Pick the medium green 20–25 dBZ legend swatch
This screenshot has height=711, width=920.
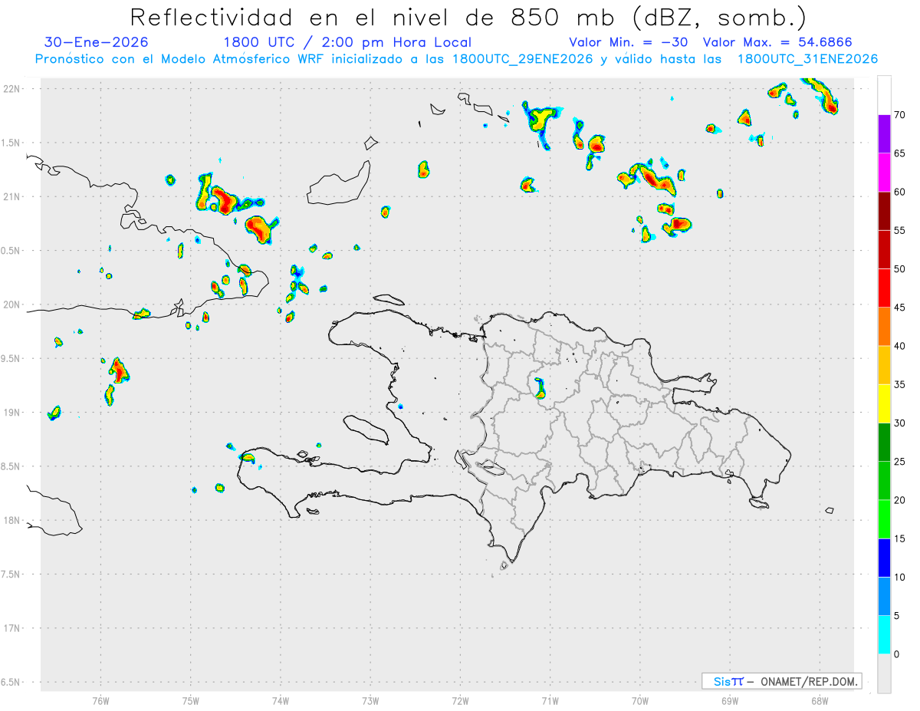pyautogui.click(x=884, y=481)
